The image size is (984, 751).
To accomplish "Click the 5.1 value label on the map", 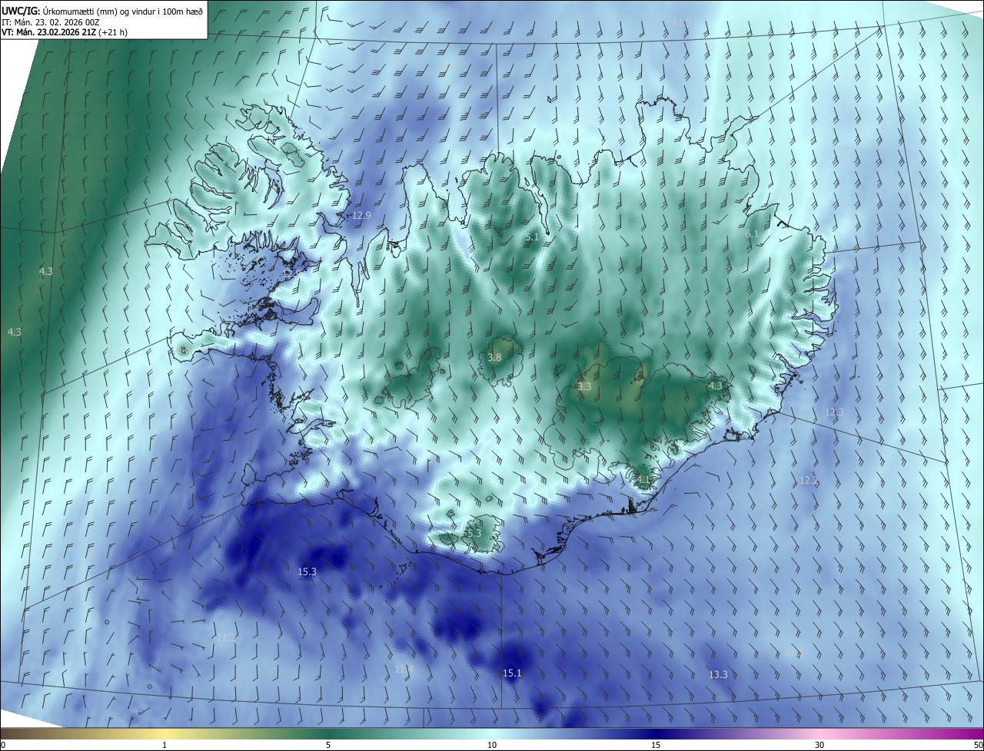I will tap(532, 237).
